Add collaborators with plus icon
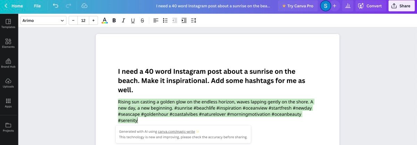The height and width of the screenshot is (145, 417). pos(334,6)
